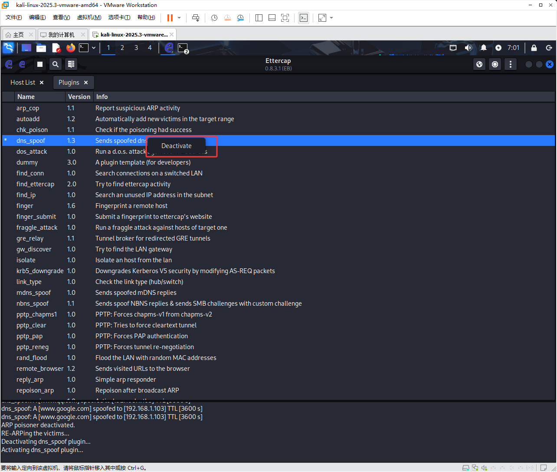The width and height of the screenshot is (557, 472).
Task: Lock the Kali screen with the padlock icon
Action: pyautogui.click(x=534, y=48)
